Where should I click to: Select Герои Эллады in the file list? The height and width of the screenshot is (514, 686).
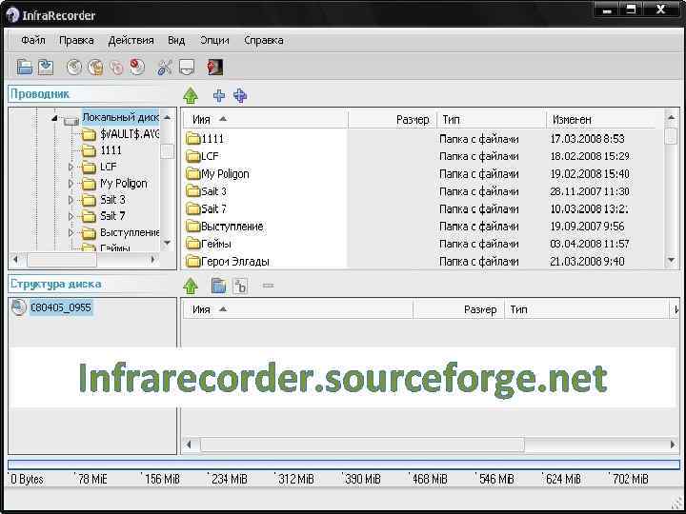(235, 262)
